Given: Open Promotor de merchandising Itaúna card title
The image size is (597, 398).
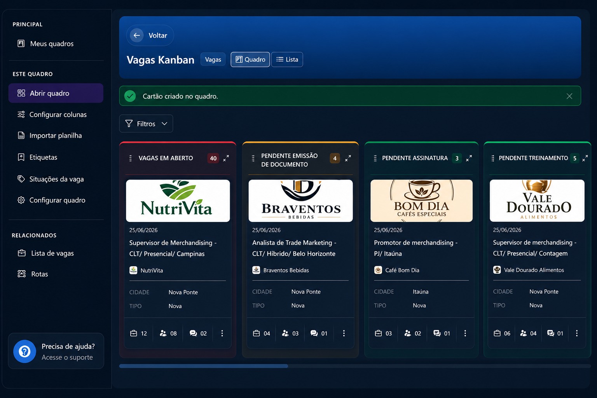Looking at the screenshot, I should (416, 248).
